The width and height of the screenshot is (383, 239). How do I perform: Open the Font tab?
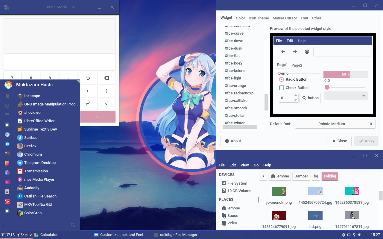tap(305, 18)
